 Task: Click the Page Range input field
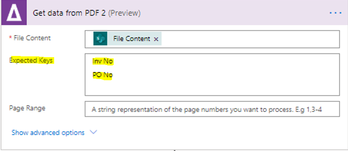tap(212, 109)
